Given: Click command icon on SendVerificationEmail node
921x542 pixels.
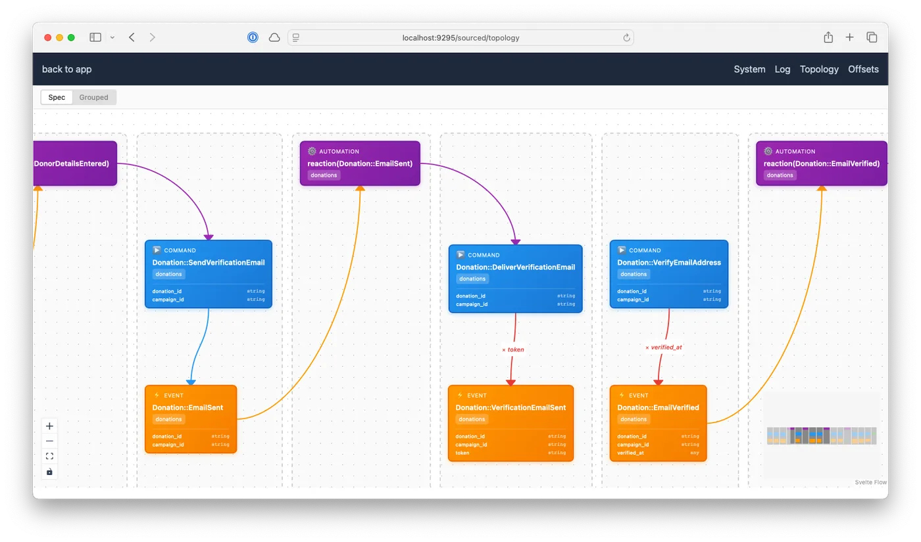Looking at the screenshot, I should [157, 250].
